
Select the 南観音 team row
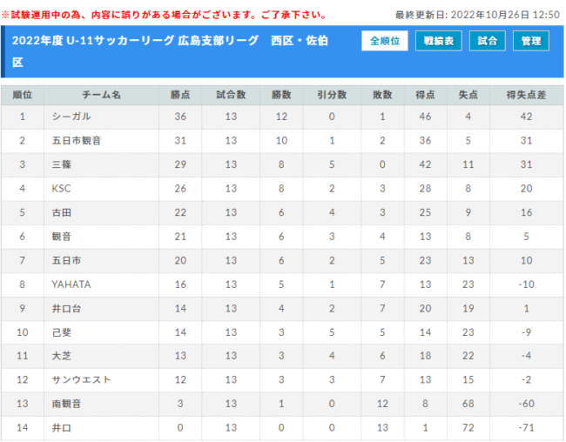pyautogui.click(x=282, y=404)
